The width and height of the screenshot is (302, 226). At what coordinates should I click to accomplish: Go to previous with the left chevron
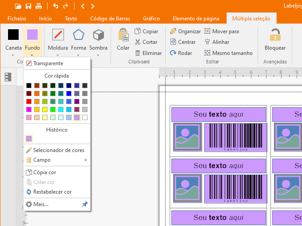[83, 6]
